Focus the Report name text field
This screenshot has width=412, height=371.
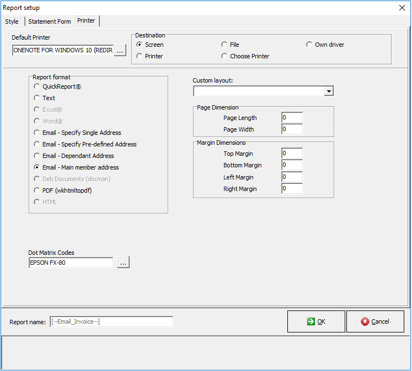[x=111, y=322]
